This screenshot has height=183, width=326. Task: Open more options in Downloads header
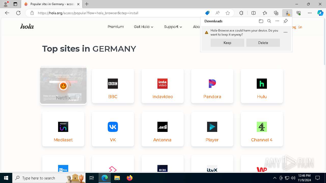tap(277, 21)
